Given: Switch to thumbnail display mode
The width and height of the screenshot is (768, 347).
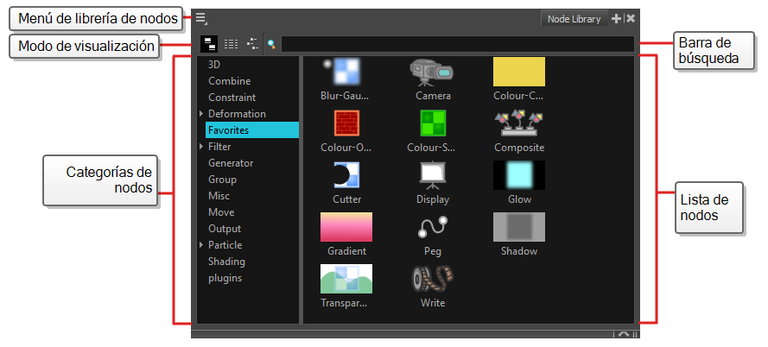Looking at the screenshot, I should [209, 44].
